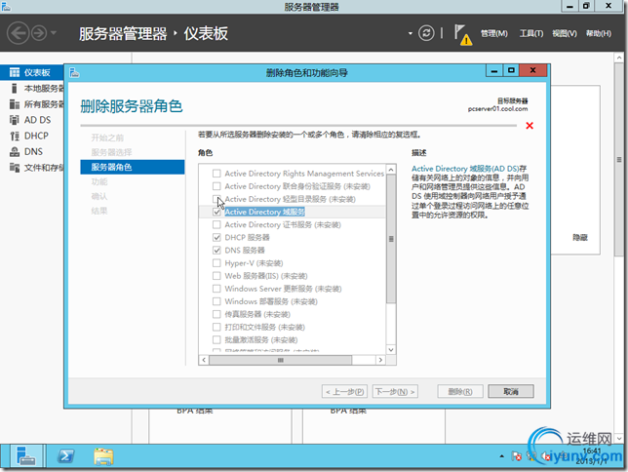Toggle 批量激活服务 checkbox
Viewport: 628px width, 472px height.
coord(216,339)
